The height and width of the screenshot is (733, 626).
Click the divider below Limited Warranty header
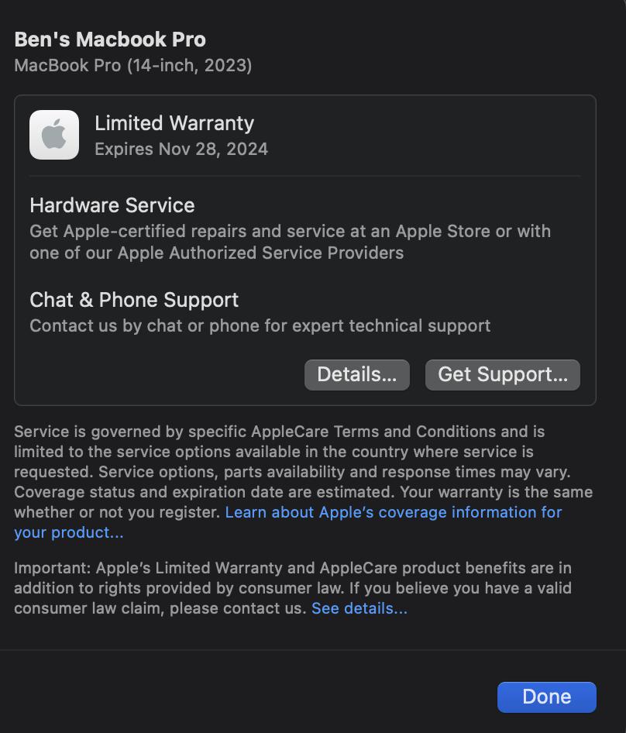point(304,176)
